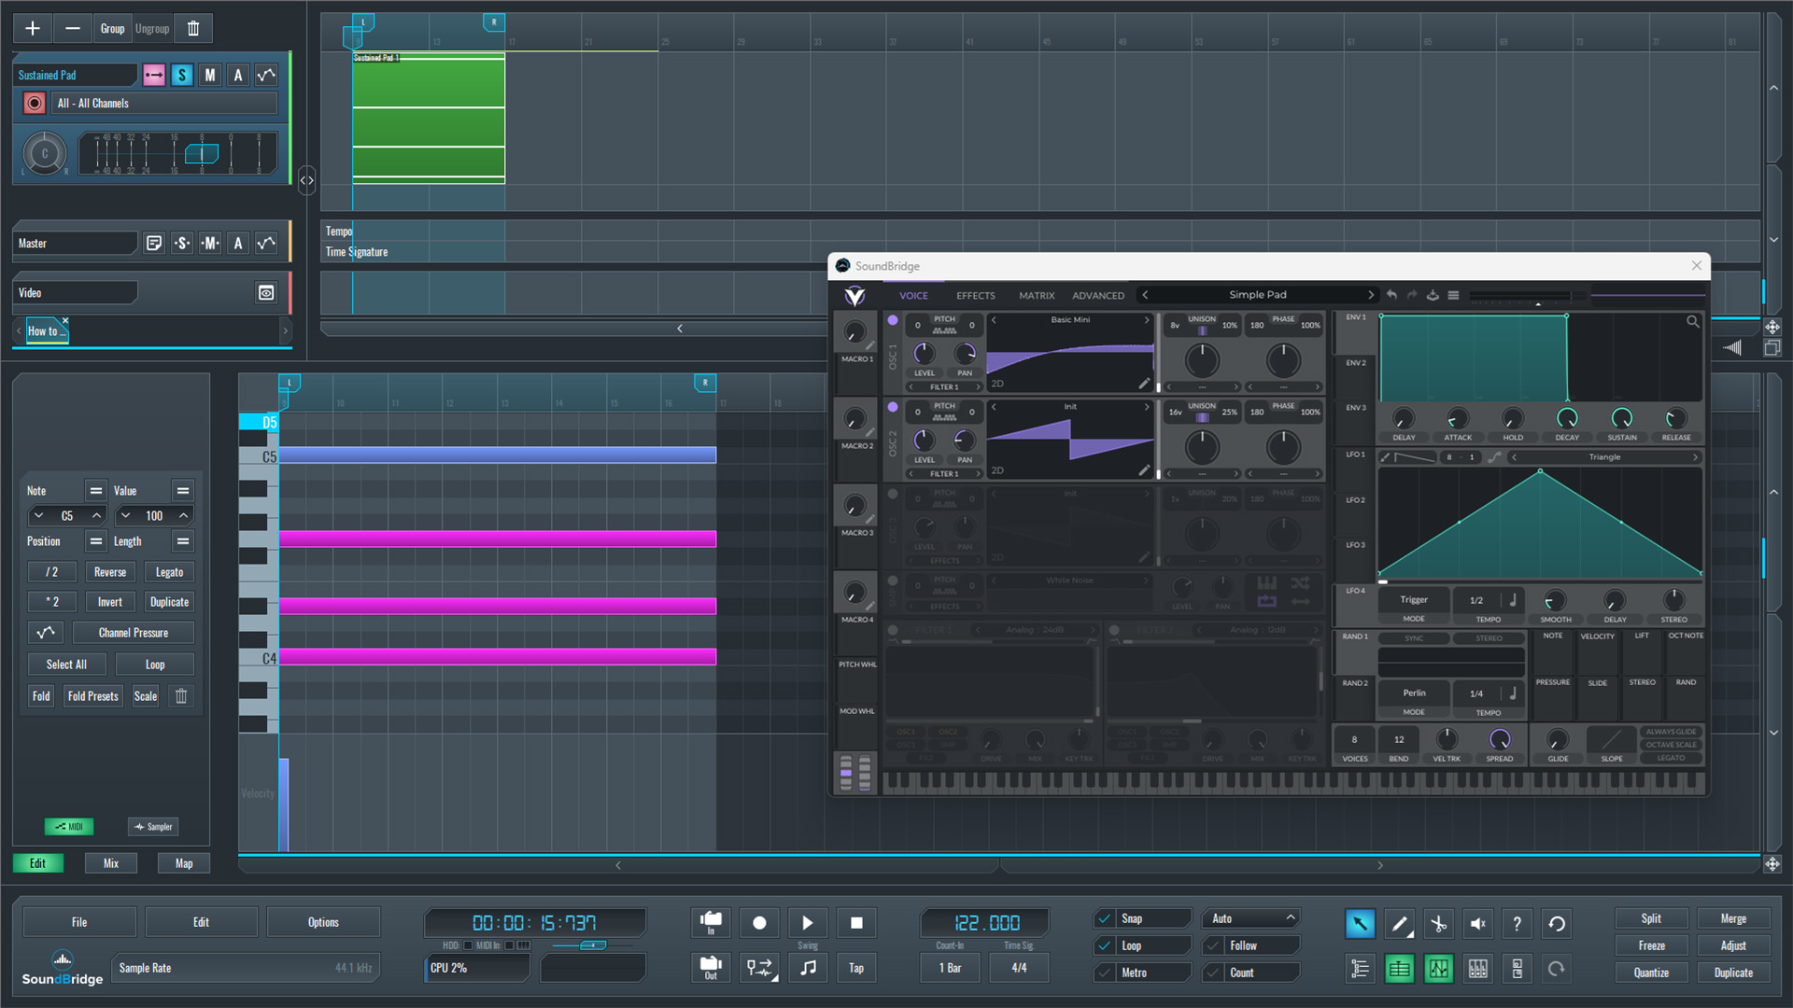Click Fold Presets button

click(93, 696)
